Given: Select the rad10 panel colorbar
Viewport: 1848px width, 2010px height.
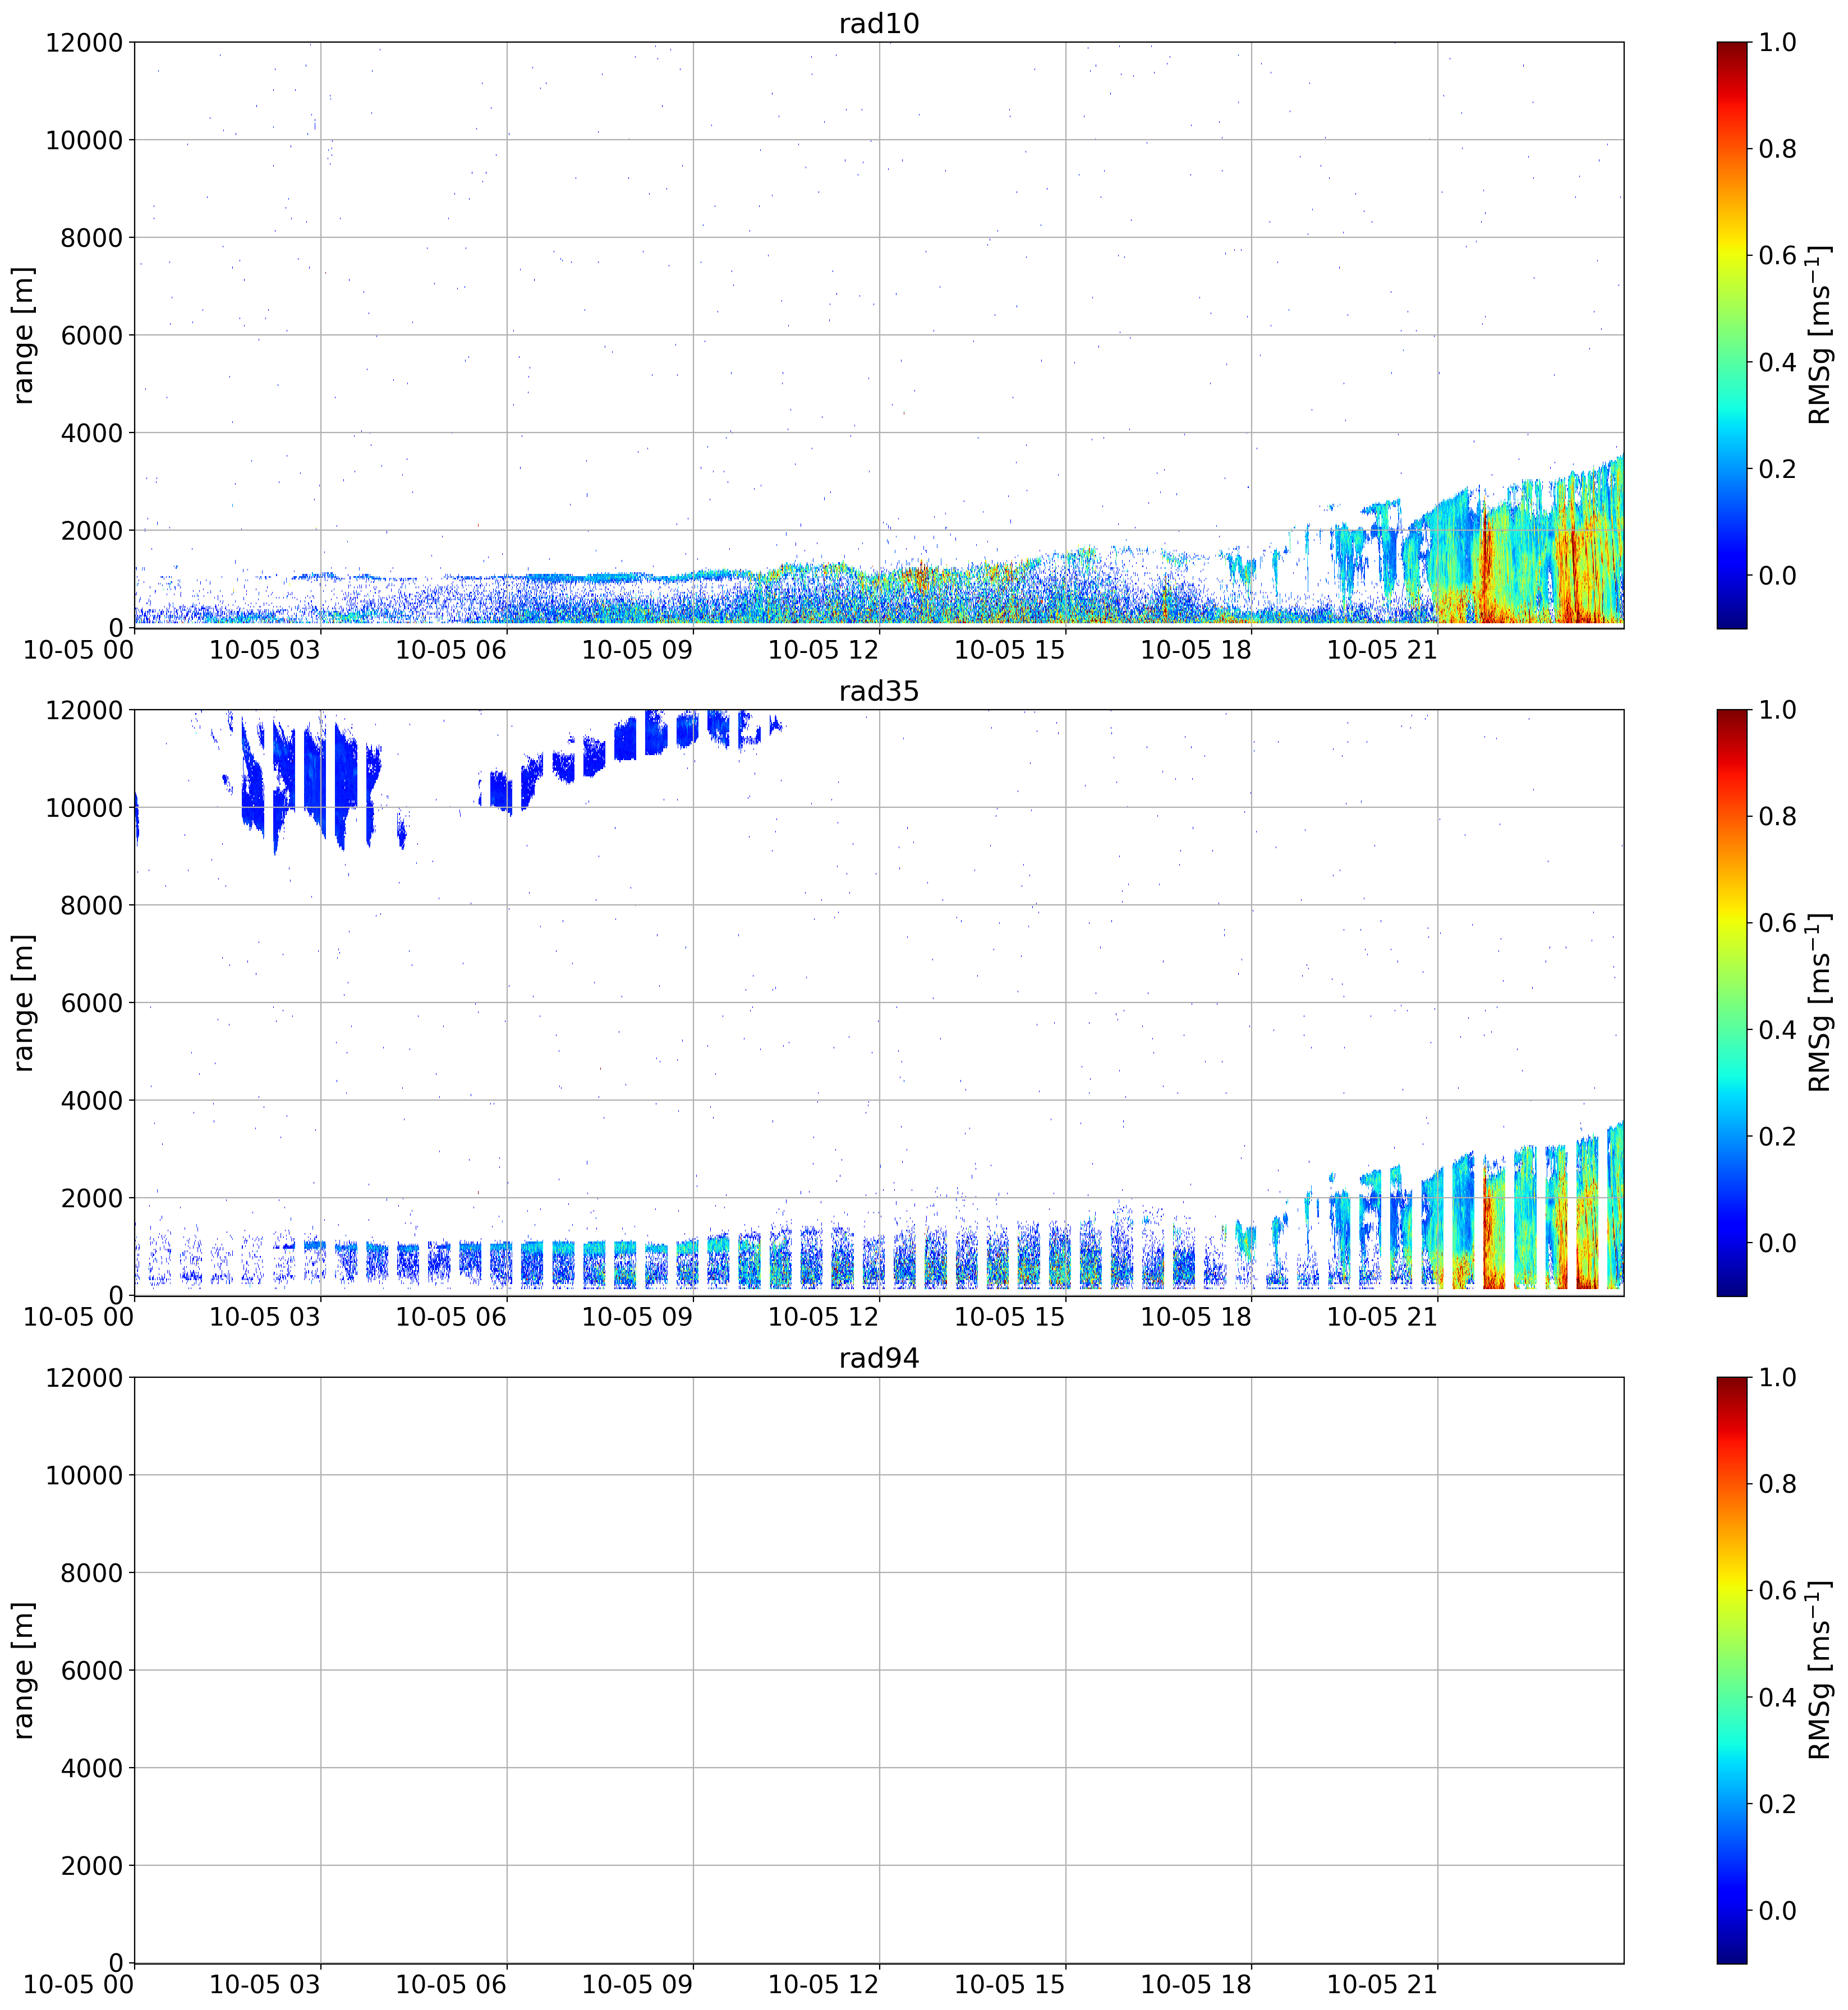Looking at the screenshot, I should 1731,335.
